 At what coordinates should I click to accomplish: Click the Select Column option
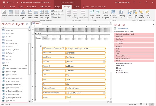click(58, 14)
